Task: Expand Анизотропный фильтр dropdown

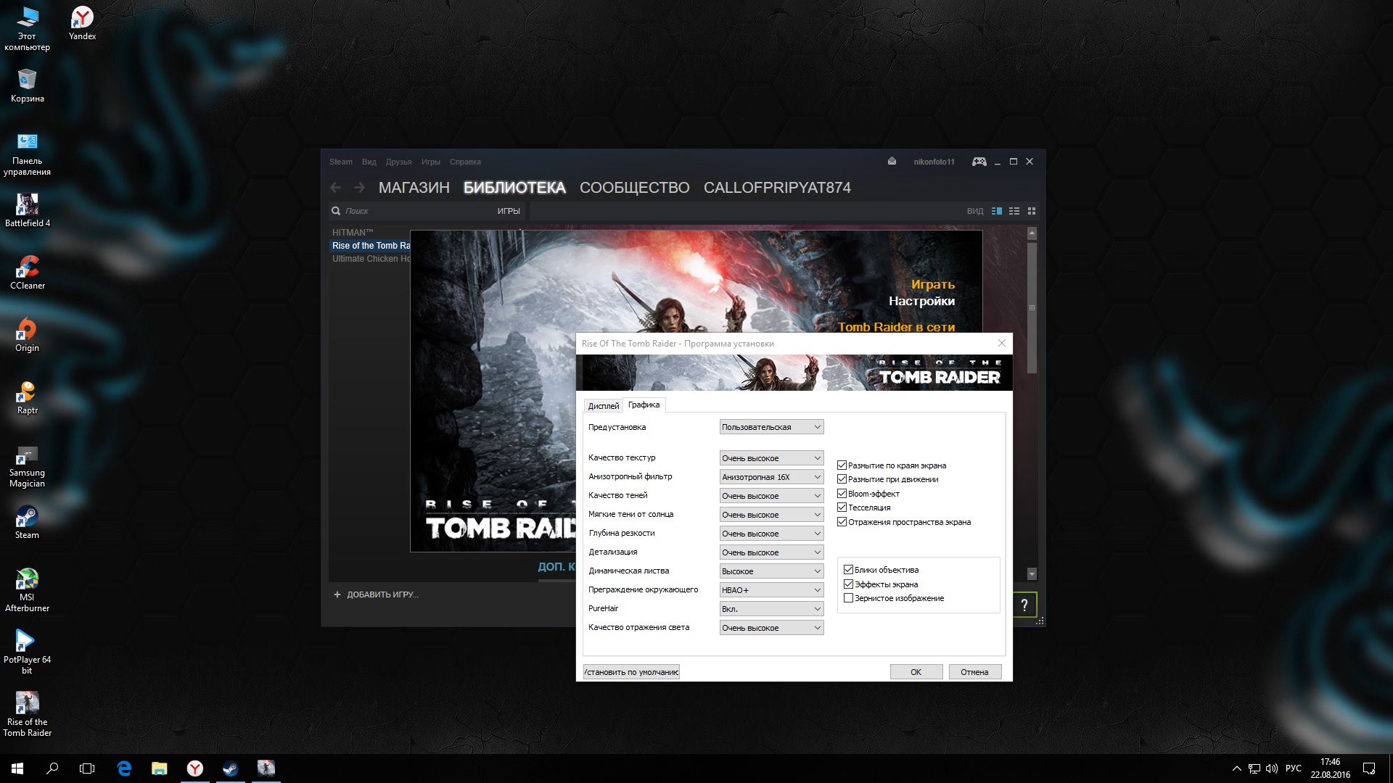Action: 771,477
